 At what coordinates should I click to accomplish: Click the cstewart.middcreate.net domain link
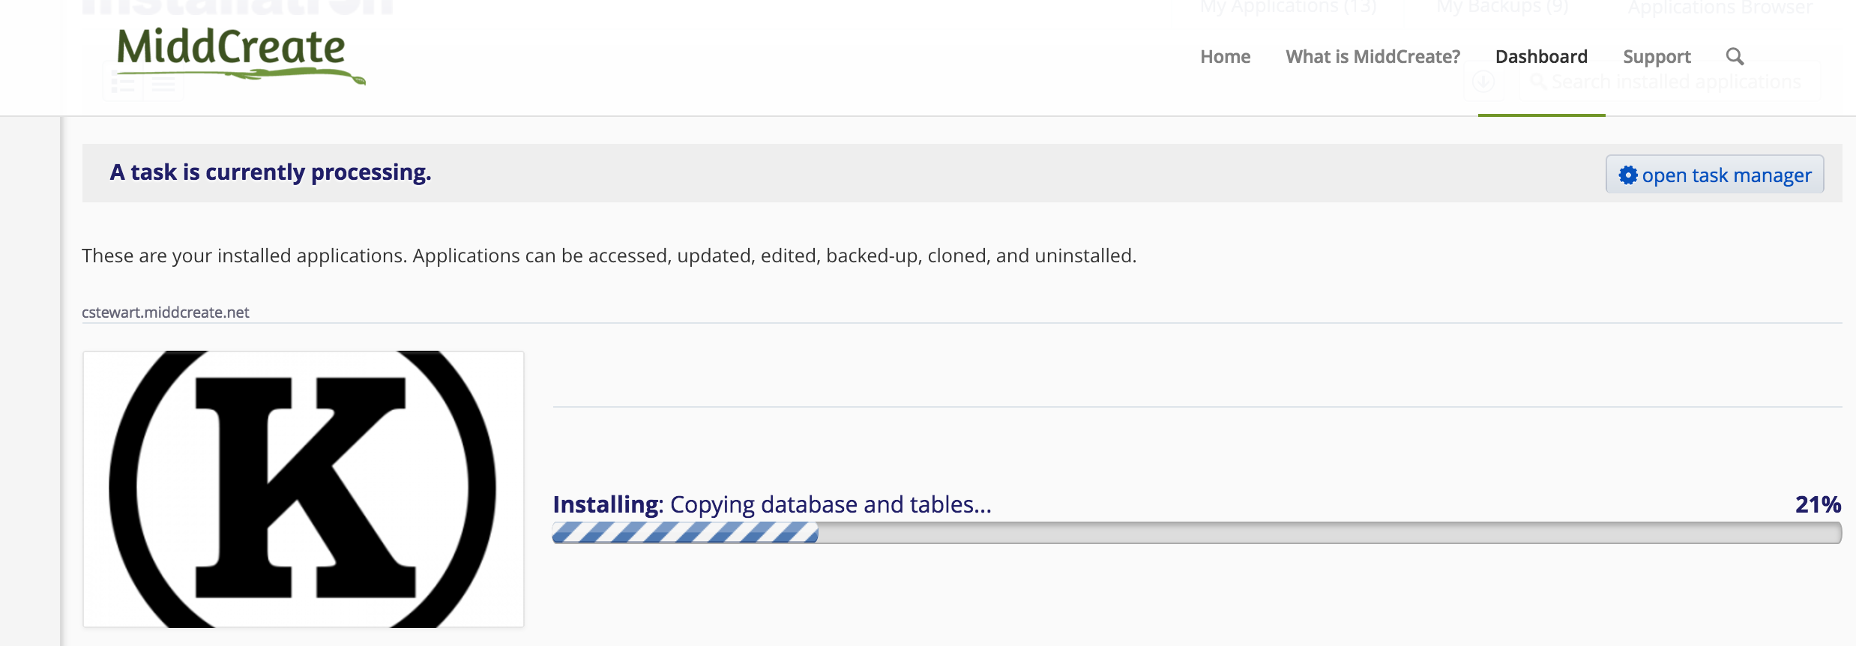tap(166, 313)
